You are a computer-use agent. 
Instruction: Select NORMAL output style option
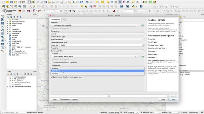point(98,68)
